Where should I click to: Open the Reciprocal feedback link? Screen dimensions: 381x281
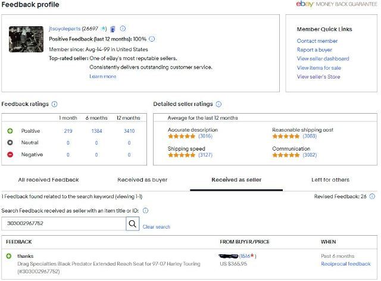pos(346,264)
